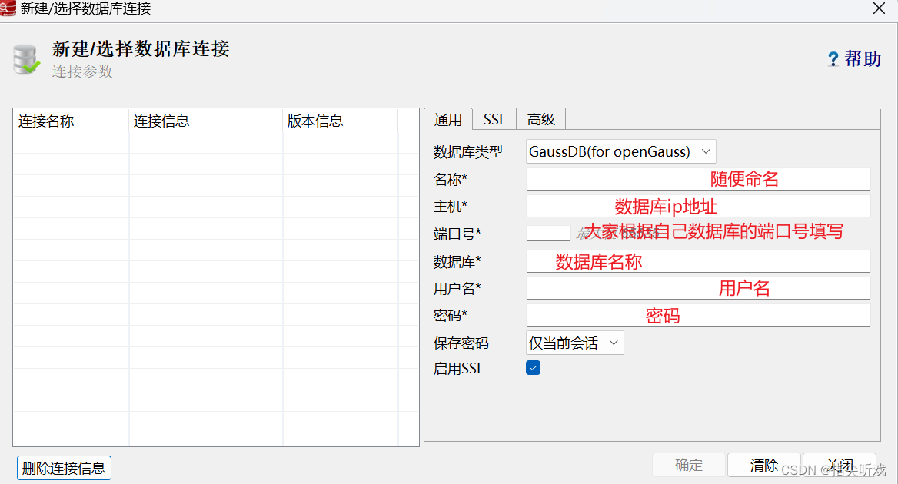Screen dimensions: 898x484
Task: Click the 版本信息 column header
Action: (313, 121)
